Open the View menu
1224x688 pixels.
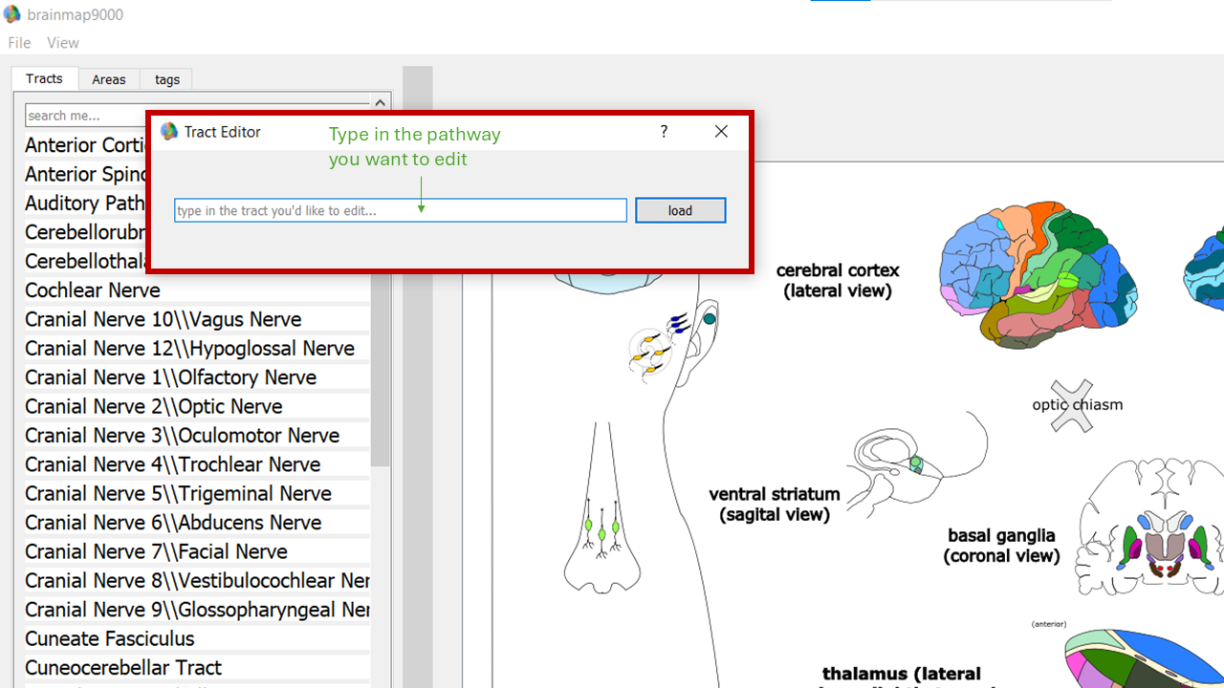click(63, 43)
